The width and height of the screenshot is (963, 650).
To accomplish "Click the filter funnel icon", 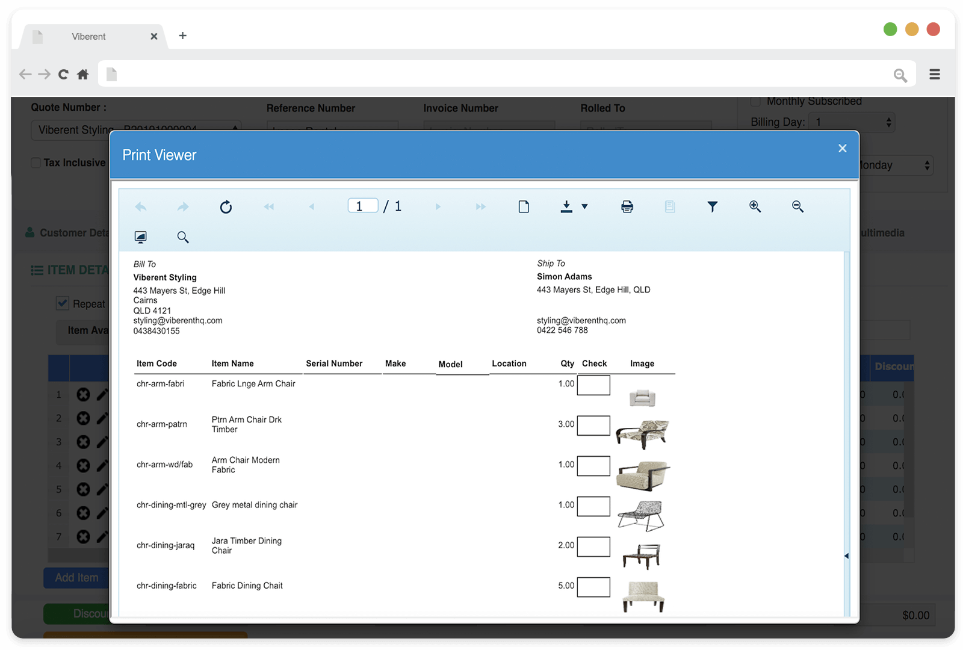I will [712, 207].
